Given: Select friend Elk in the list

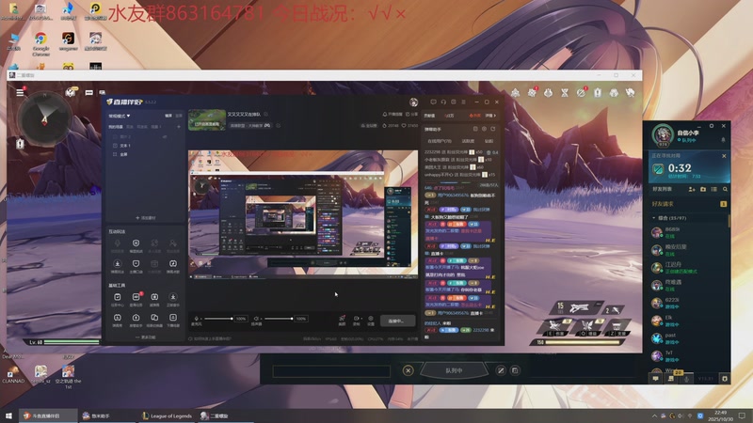Looking at the screenshot, I should tap(689, 321).
